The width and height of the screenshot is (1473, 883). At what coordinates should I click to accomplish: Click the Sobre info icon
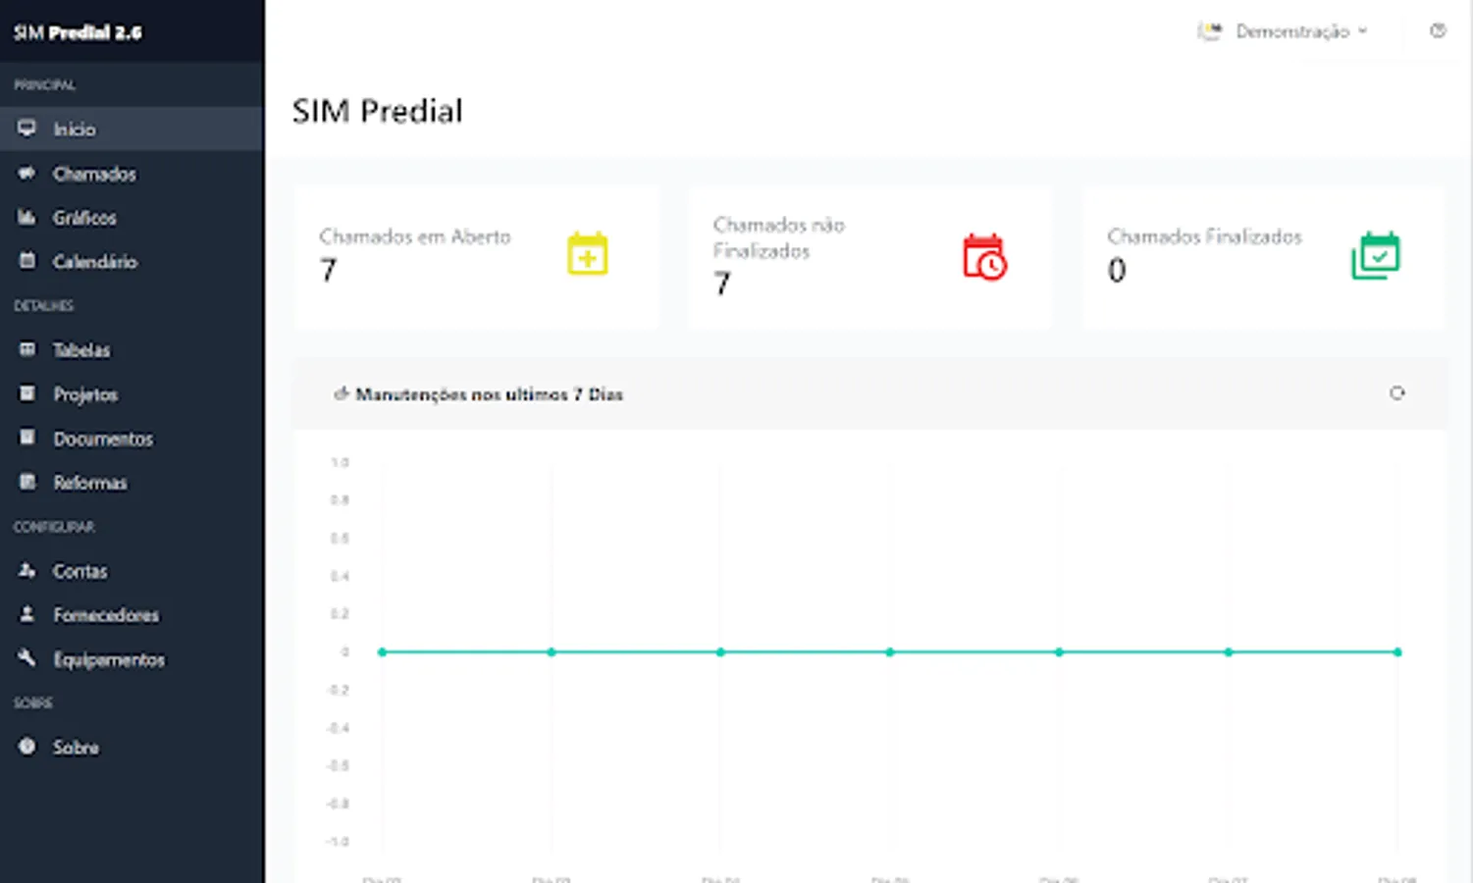(26, 747)
